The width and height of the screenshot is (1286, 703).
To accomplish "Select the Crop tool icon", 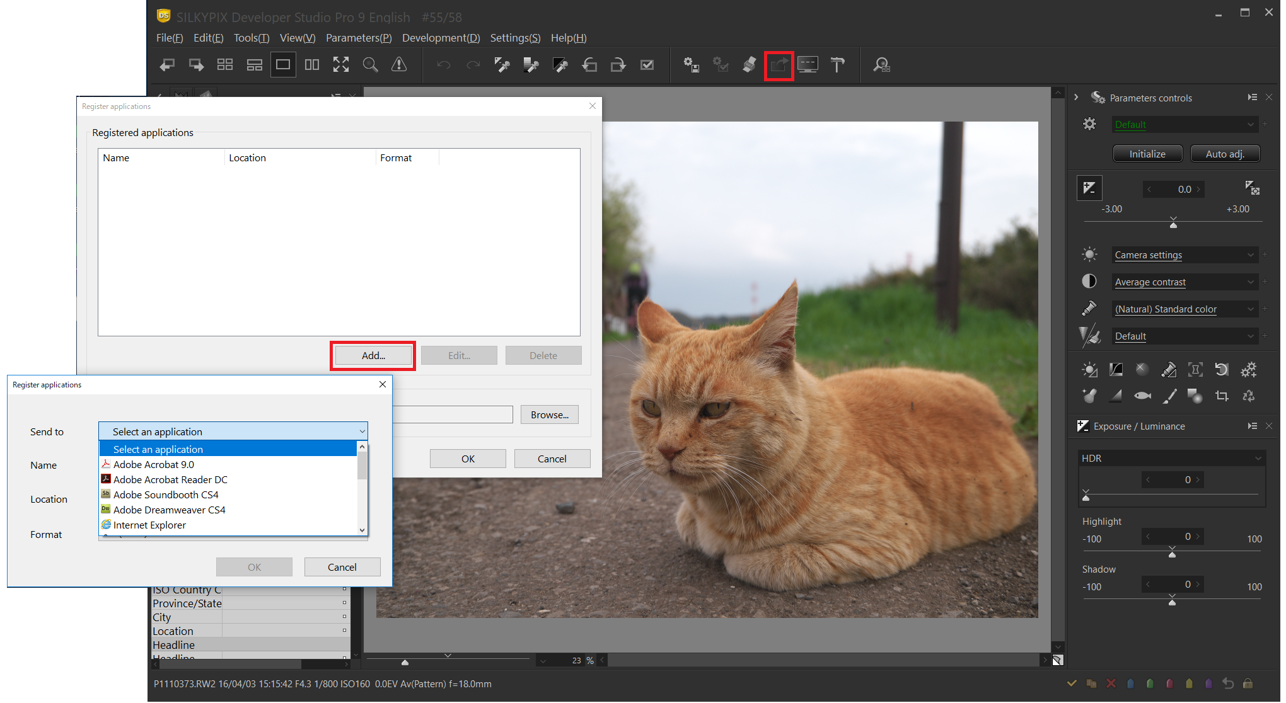I will pos(1222,398).
